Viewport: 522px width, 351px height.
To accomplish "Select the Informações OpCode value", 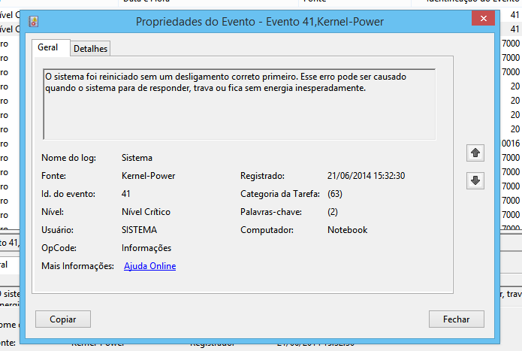I will [146, 248].
